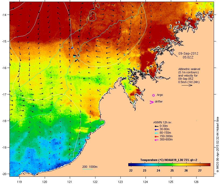221x184 pixels.
Task: Click the black 0-30m arrow legend icon
Action: pyautogui.click(x=156, y=126)
